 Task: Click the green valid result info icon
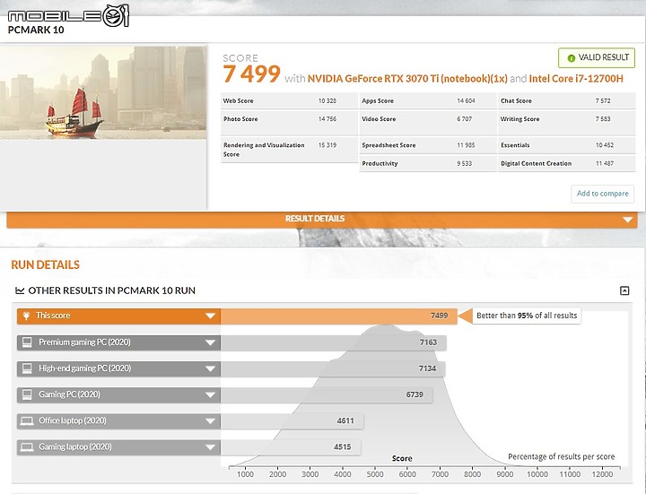571,58
